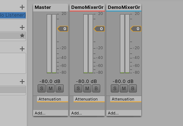This screenshot has width=183, height=126.
Task: Select Attenuation on the blue-underlined DemoMixerGr strip
Action: click(126, 99)
